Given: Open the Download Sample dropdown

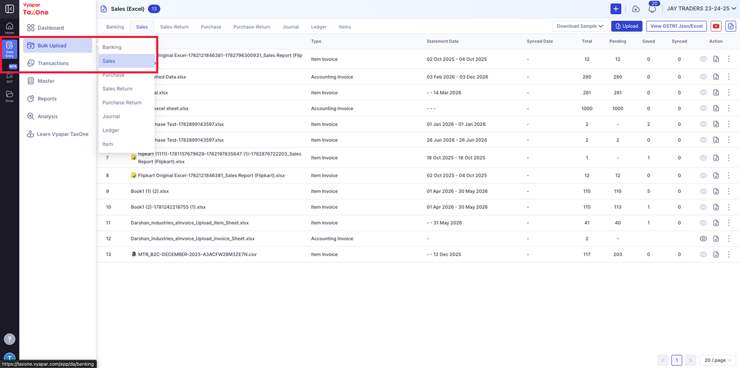Looking at the screenshot, I should (580, 26).
